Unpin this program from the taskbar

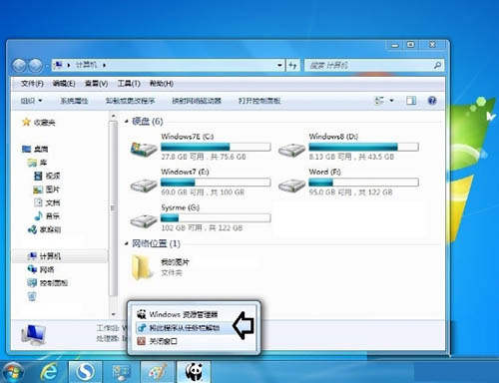[x=179, y=328]
